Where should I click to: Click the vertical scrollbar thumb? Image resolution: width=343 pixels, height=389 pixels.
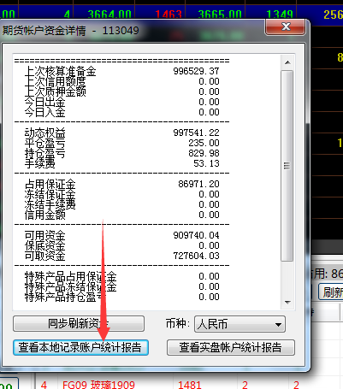(287, 166)
